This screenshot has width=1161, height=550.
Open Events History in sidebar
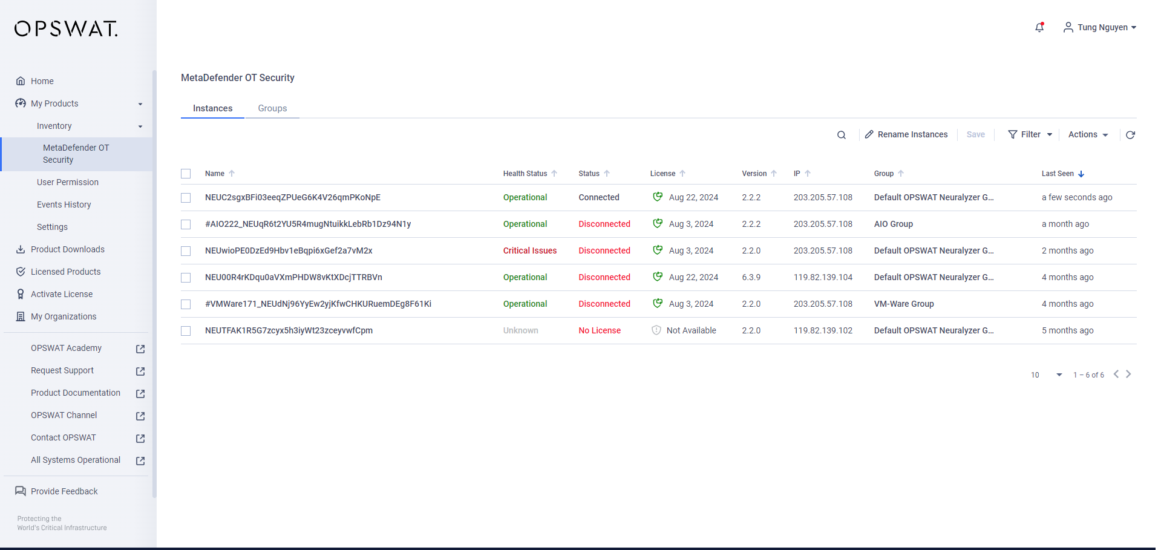pos(64,205)
